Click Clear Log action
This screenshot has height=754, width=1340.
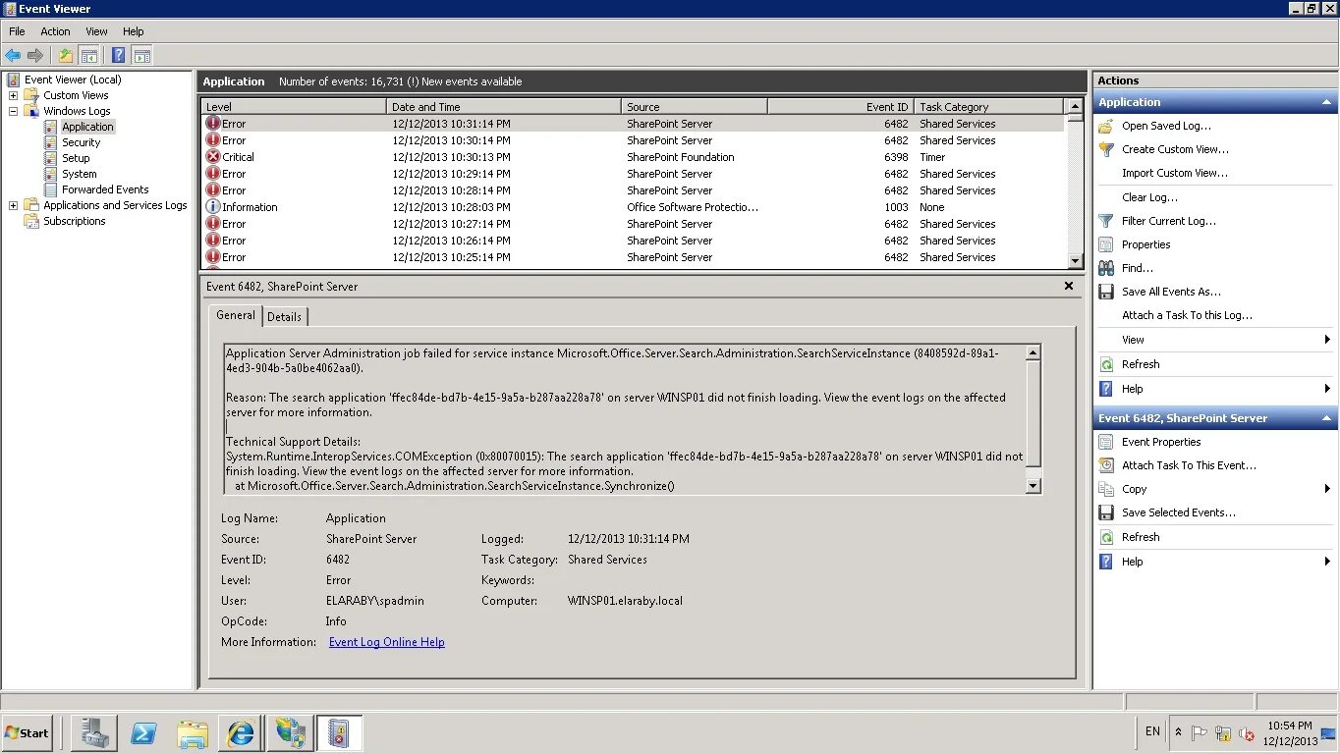[1149, 197]
